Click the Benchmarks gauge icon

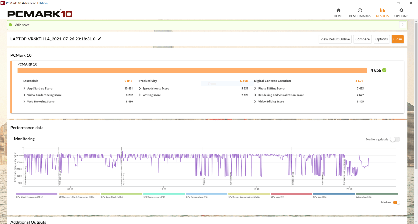click(360, 10)
